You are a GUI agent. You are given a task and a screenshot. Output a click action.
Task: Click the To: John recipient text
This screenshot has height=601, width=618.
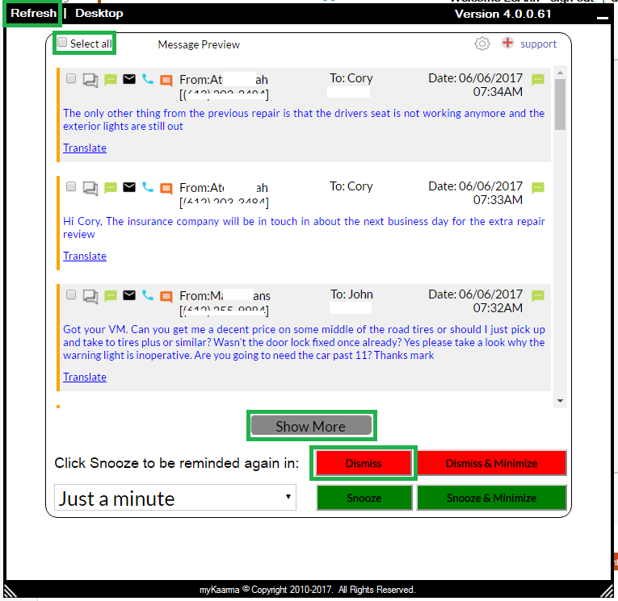pyautogui.click(x=351, y=294)
